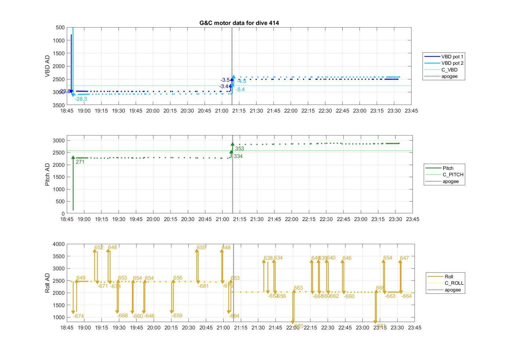Image resolution: width=514 pixels, height=362 pixels.
Task: Click "20:00" tick under the Pitch plot
Action: point(153,219)
